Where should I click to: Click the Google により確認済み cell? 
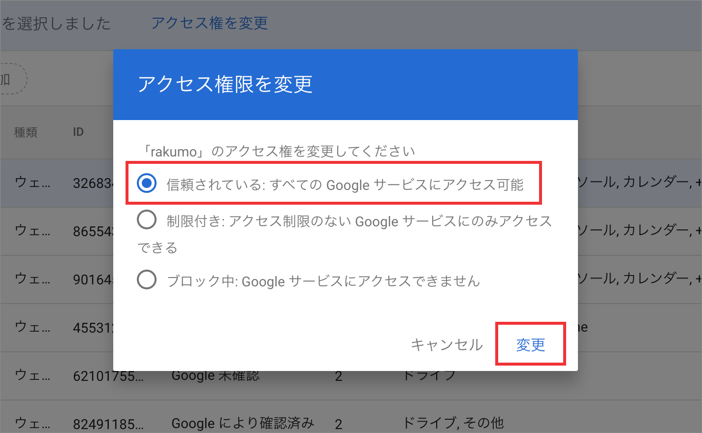(243, 423)
